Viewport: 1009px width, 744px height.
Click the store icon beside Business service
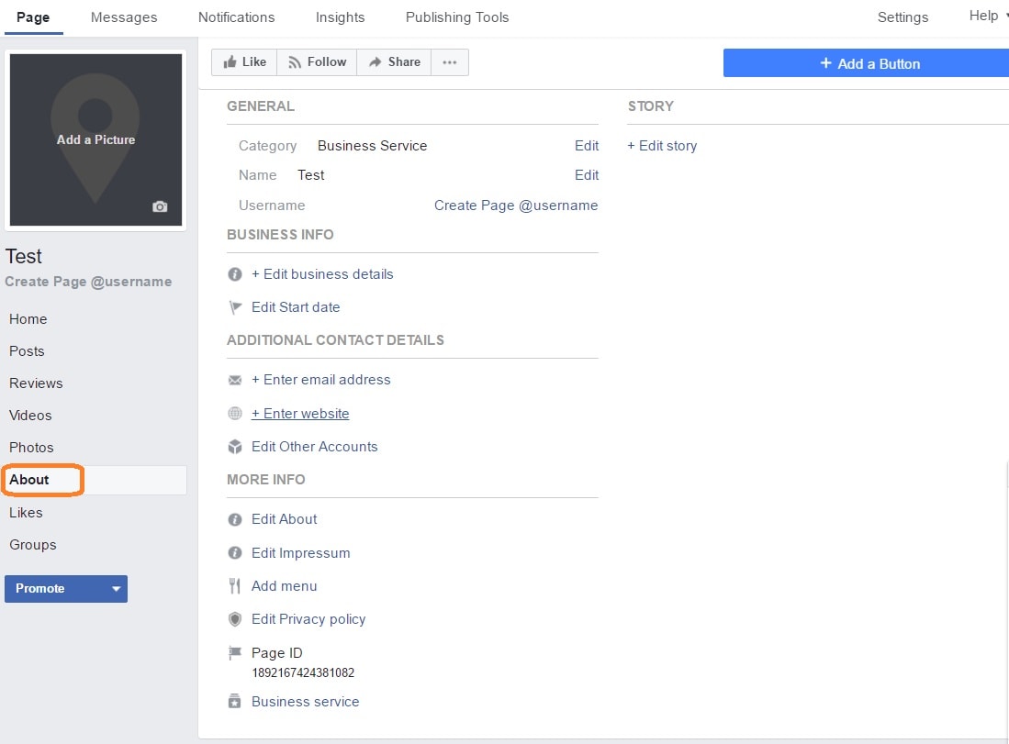(x=235, y=702)
